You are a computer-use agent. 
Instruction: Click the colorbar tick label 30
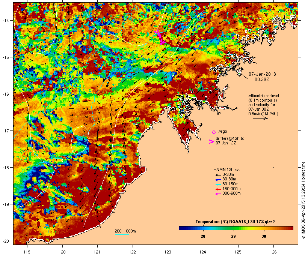tap(264, 236)
